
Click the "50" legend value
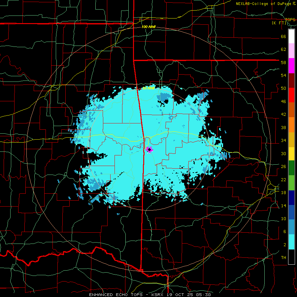[283, 88]
